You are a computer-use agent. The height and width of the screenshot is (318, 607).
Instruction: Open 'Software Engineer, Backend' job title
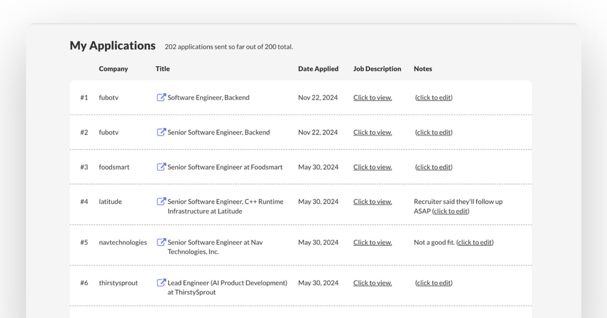click(208, 97)
